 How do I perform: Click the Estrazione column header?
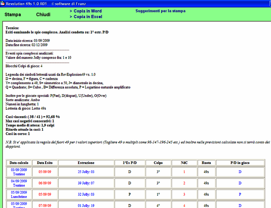86,163
